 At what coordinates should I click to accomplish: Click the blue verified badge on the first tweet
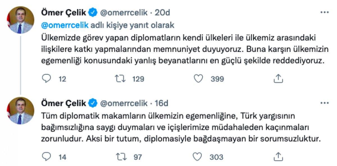coord(92,12)
